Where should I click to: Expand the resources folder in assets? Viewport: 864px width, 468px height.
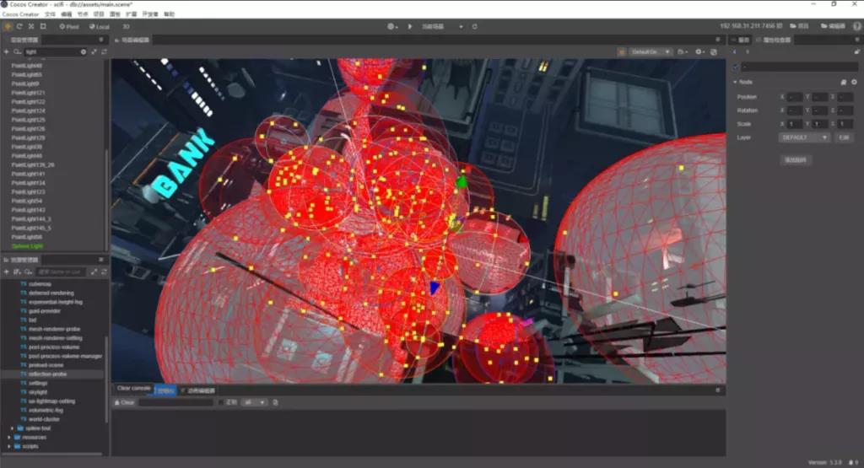coord(10,438)
